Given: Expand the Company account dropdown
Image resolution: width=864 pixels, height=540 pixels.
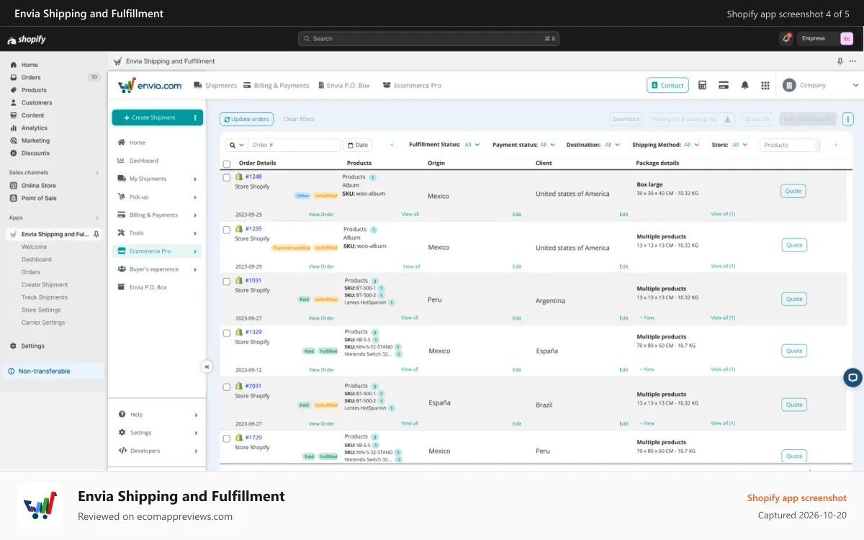Looking at the screenshot, I should click(855, 85).
